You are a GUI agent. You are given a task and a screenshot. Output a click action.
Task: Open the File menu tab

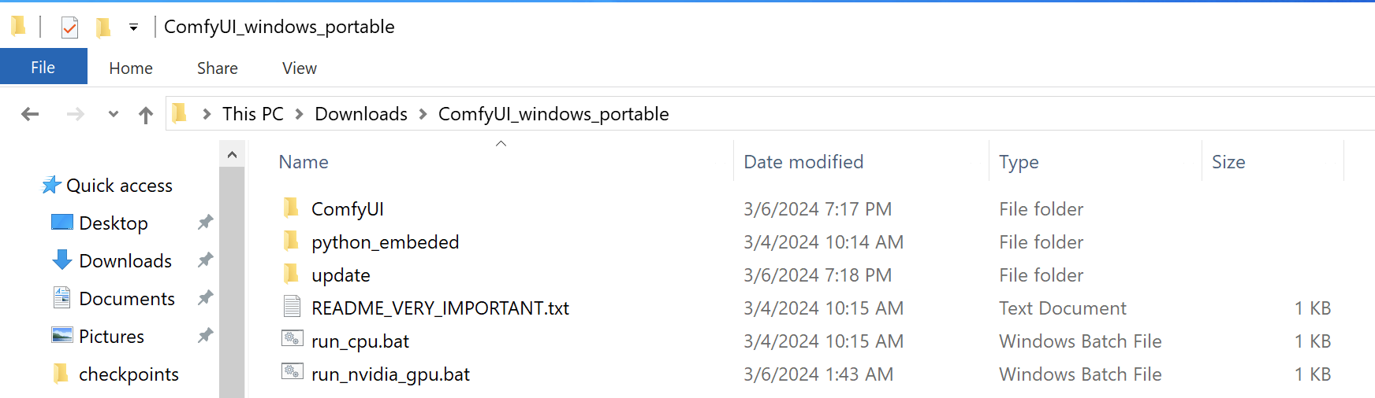pyautogui.click(x=43, y=68)
